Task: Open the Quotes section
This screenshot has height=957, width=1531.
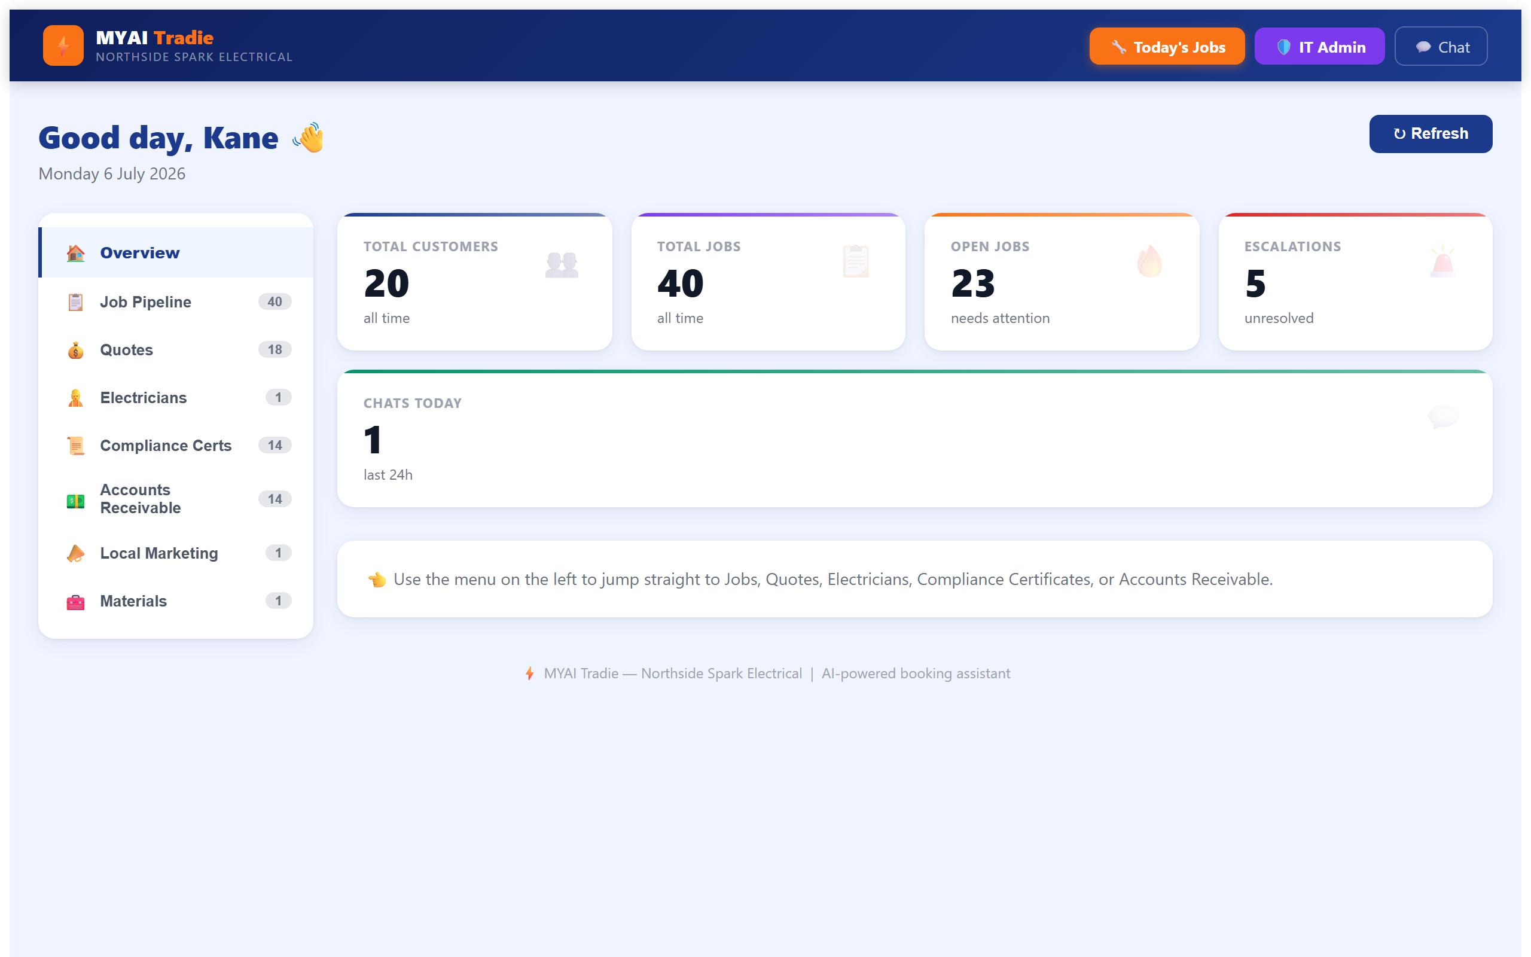Action: pyautogui.click(x=176, y=349)
